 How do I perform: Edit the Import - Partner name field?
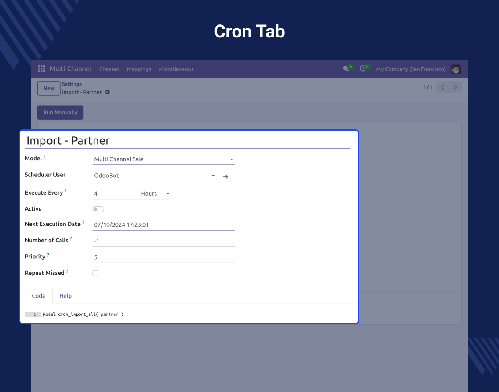click(x=188, y=141)
